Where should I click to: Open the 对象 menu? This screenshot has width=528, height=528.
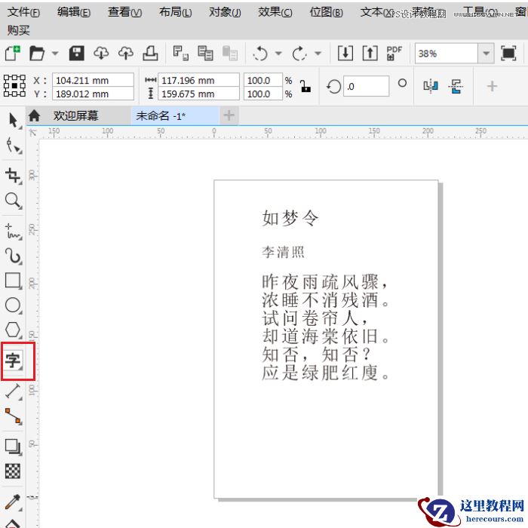[x=225, y=13]
